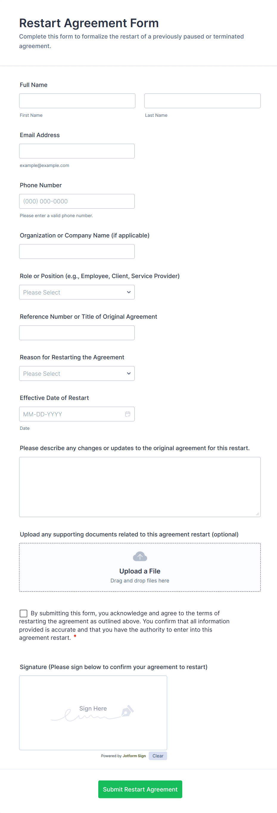Check the agreement acknowledgment checkbox
Viewport: 277px width, 813px height.
tap(23, 613)
